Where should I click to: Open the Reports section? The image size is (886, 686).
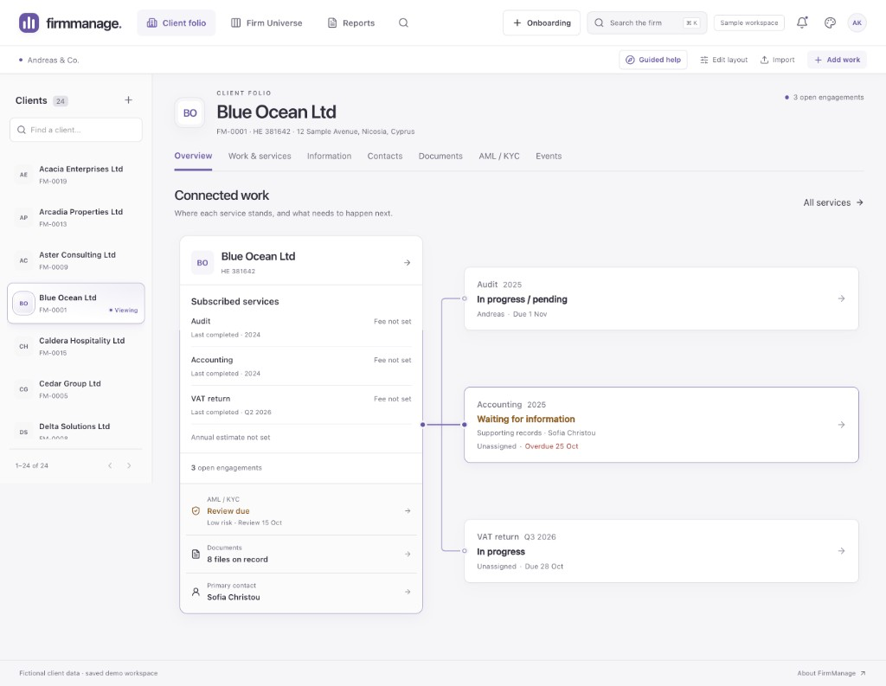point(351,23)
